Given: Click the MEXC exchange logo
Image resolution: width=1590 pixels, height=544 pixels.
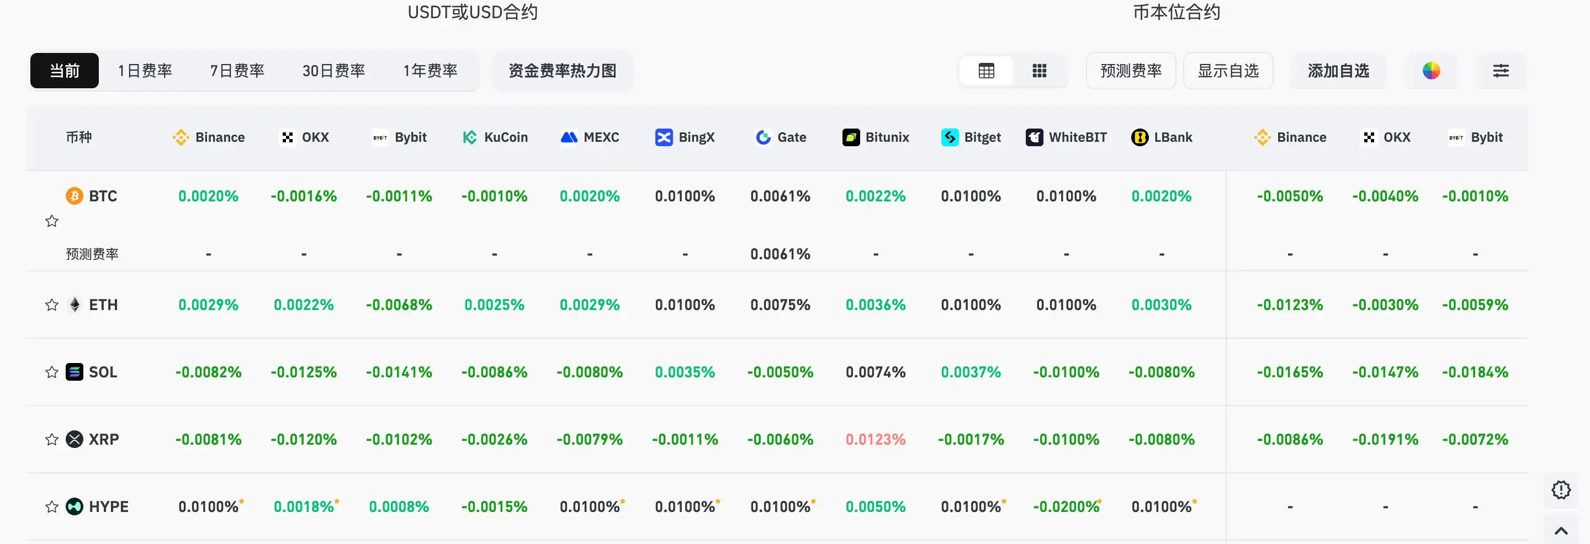Looking at the screenshot, I should [x=569, y=137].
